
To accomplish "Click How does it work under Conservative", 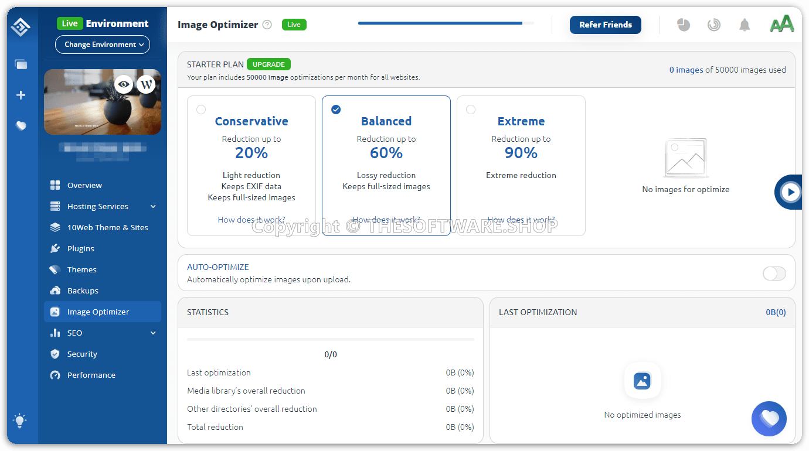I will coord(251,220).
